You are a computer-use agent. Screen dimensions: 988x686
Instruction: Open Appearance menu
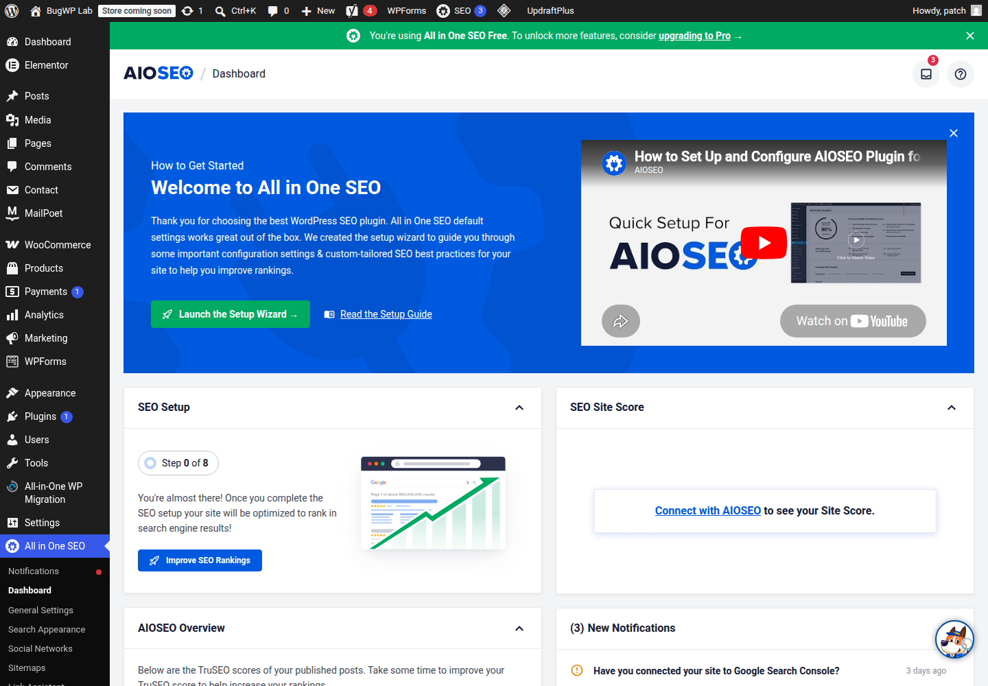55,393
